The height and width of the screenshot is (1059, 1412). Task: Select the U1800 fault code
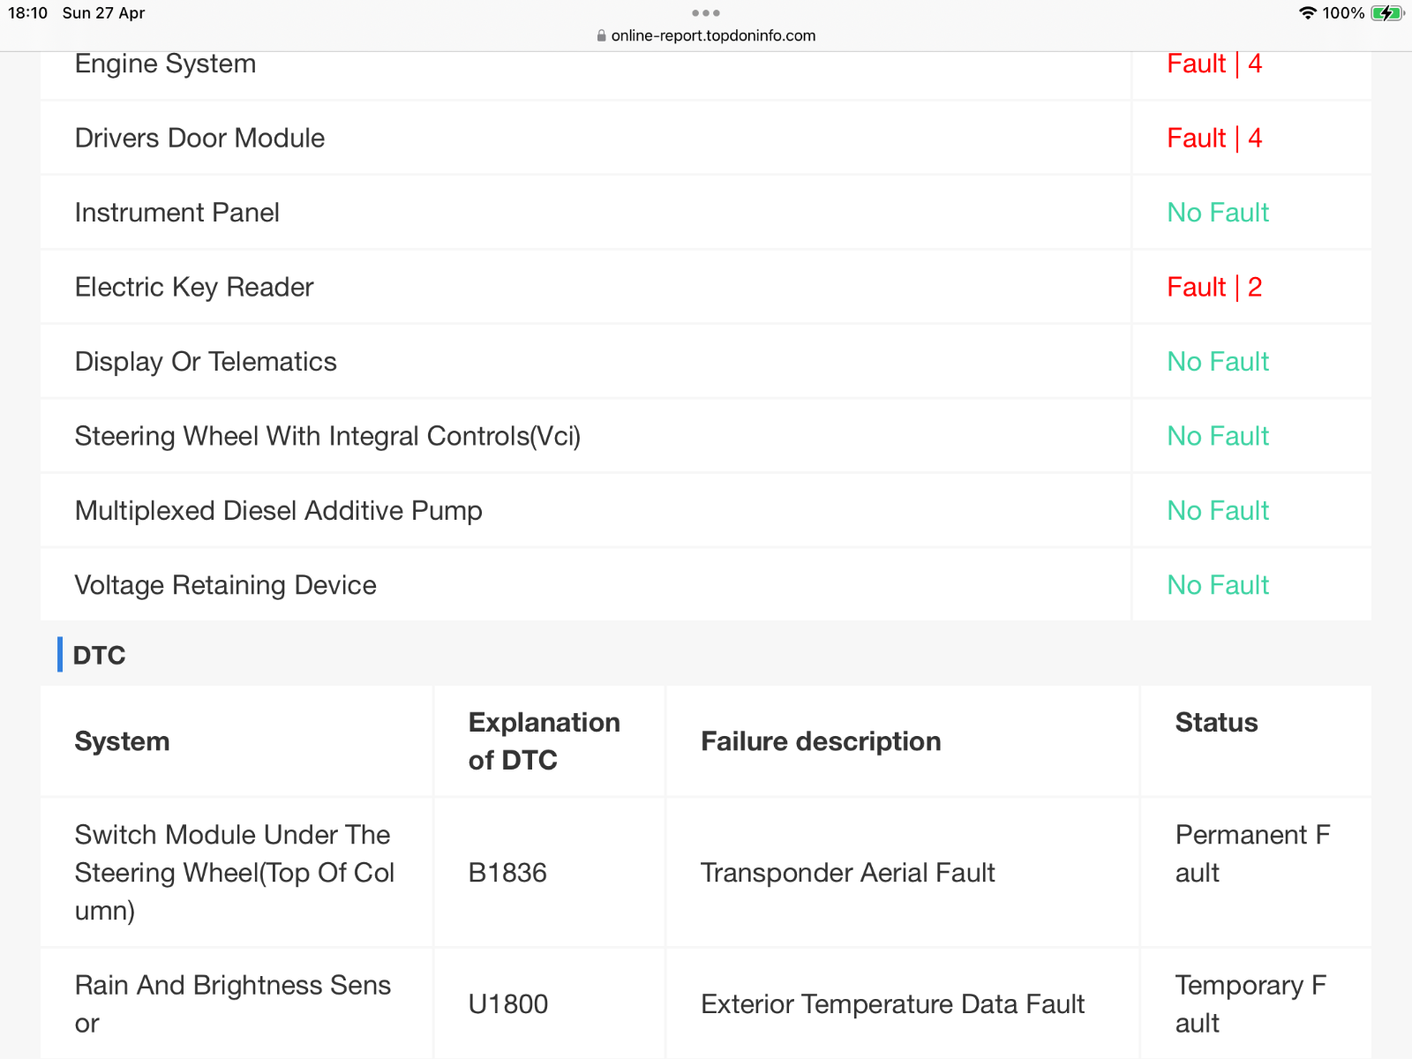click(508, 1004)
